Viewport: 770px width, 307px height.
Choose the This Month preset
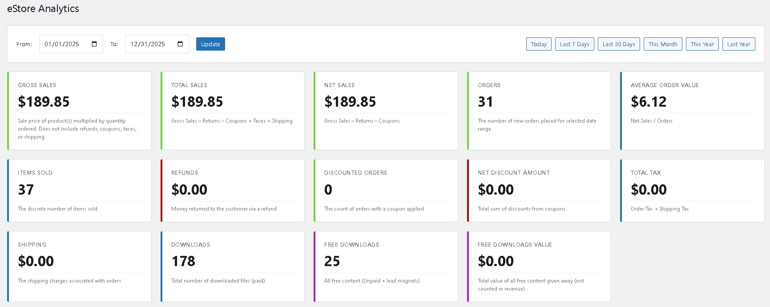662,44
